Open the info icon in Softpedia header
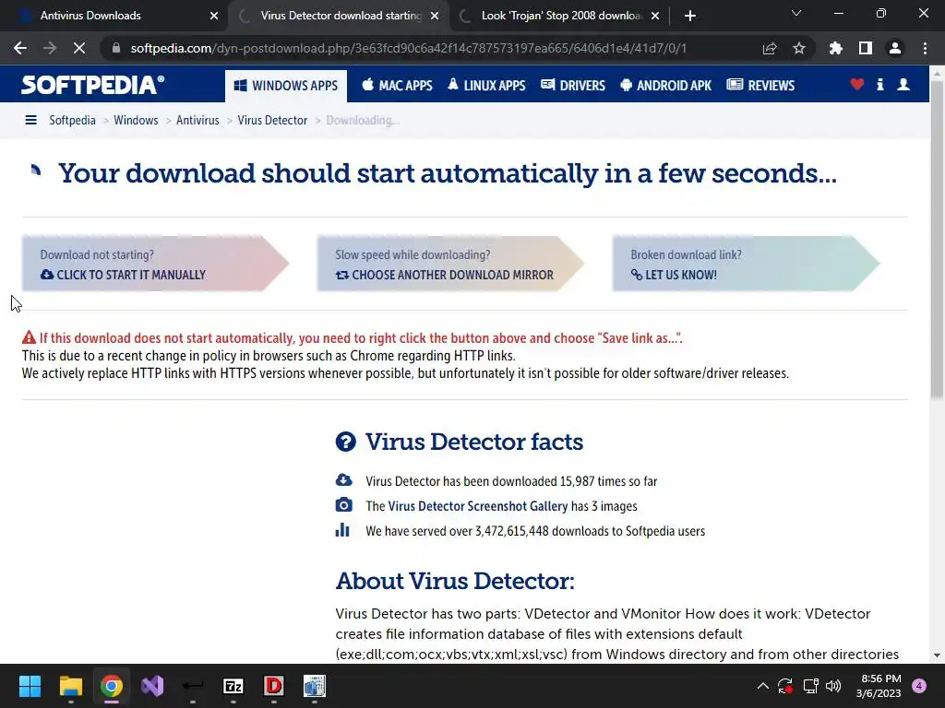 coord(879,85)
